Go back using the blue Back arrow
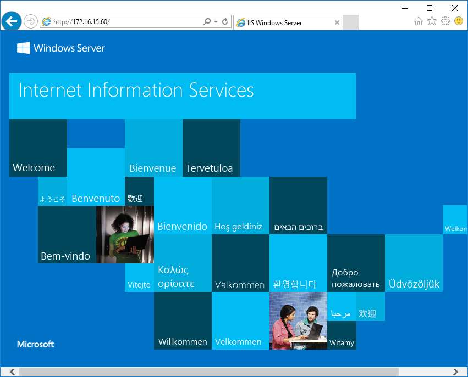 pyautogui.click(x=12, y=21)
